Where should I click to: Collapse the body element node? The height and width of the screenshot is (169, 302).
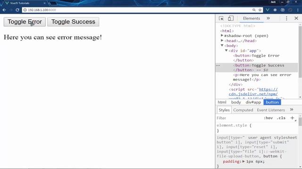click(x=222, y=46)
